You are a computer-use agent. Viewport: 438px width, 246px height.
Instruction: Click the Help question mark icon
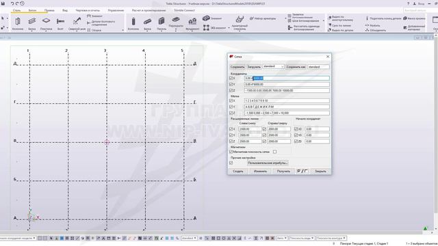click(408, 3)
